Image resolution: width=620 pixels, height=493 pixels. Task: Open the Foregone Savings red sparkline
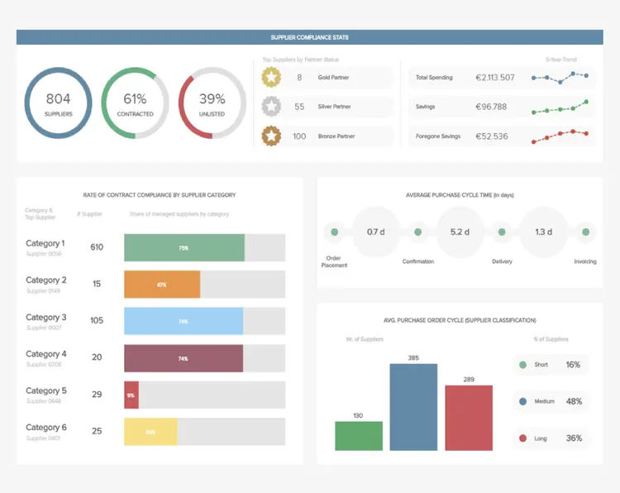point(560,136)
